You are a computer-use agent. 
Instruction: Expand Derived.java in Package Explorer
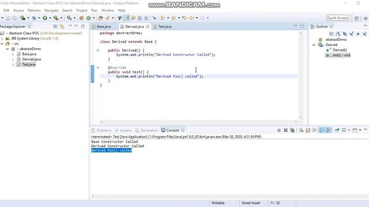click(x=13, y=59)
